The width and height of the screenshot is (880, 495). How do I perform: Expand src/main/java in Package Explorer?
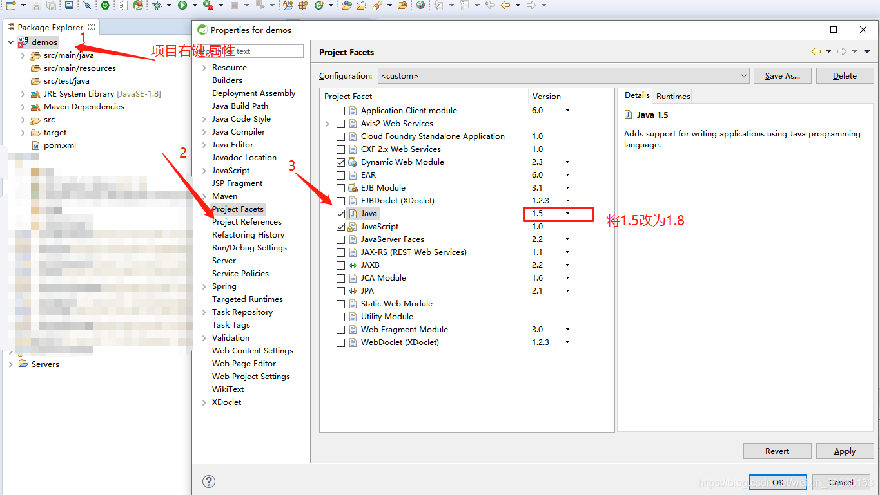(23, 55)
